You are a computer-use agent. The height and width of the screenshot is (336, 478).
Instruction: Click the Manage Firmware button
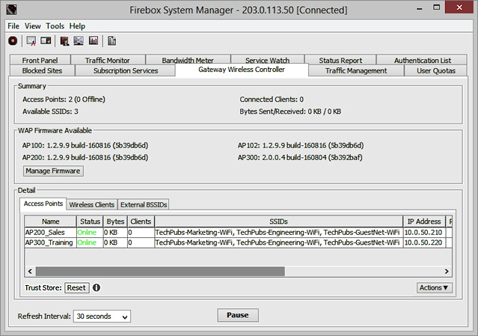[x=53, y=171]
